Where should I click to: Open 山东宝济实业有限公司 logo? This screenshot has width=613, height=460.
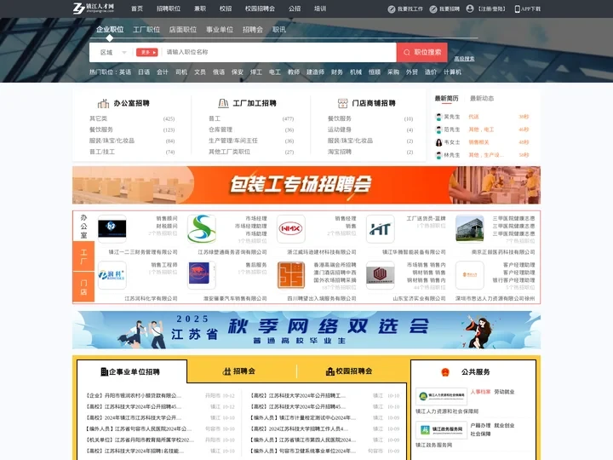(x=380, y=275)
